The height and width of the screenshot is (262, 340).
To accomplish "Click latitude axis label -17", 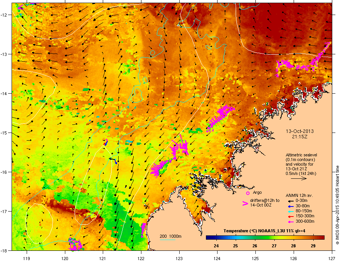I will [x=4, y=212].
